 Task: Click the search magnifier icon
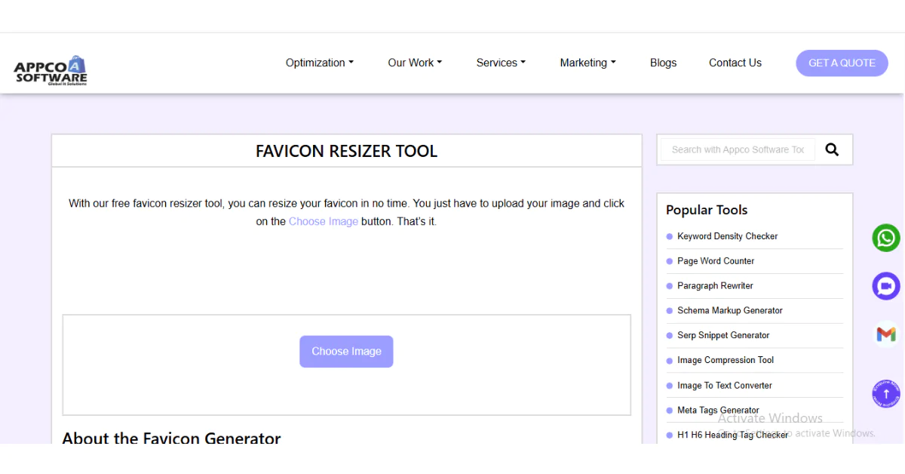pyautogui.click(x=832, y=149)
